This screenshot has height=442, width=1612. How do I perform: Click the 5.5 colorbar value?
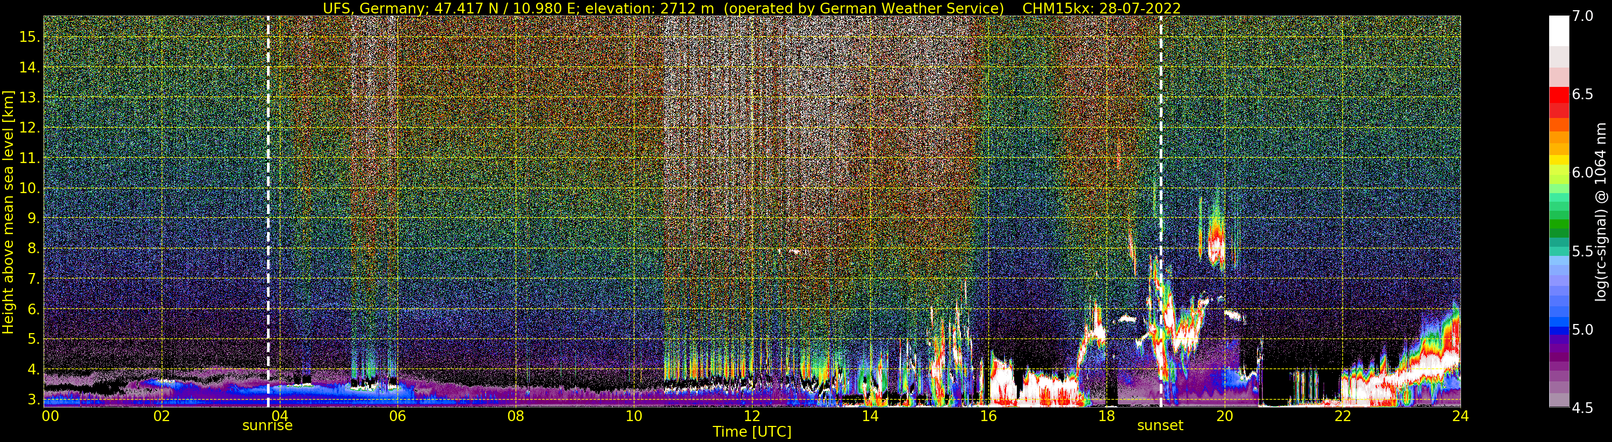point(1582,252)
